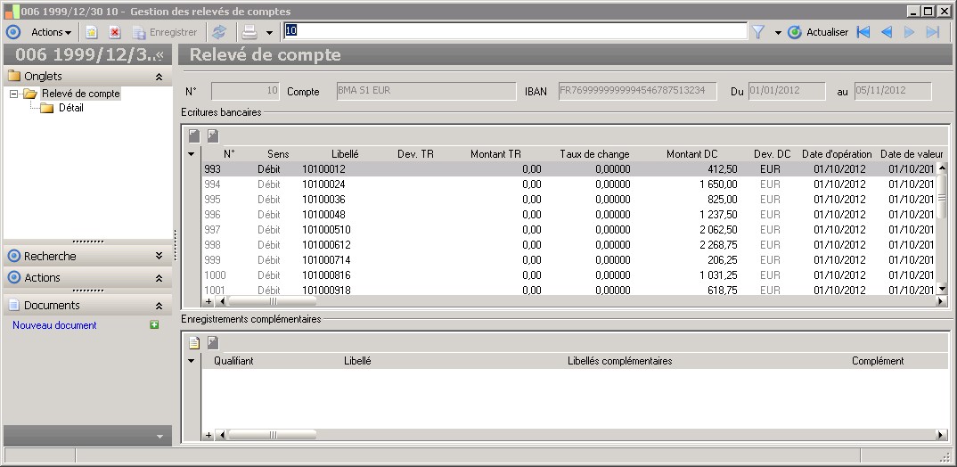Open the print options dropdown arrow
957x467 pixels.
coord(269,33)
